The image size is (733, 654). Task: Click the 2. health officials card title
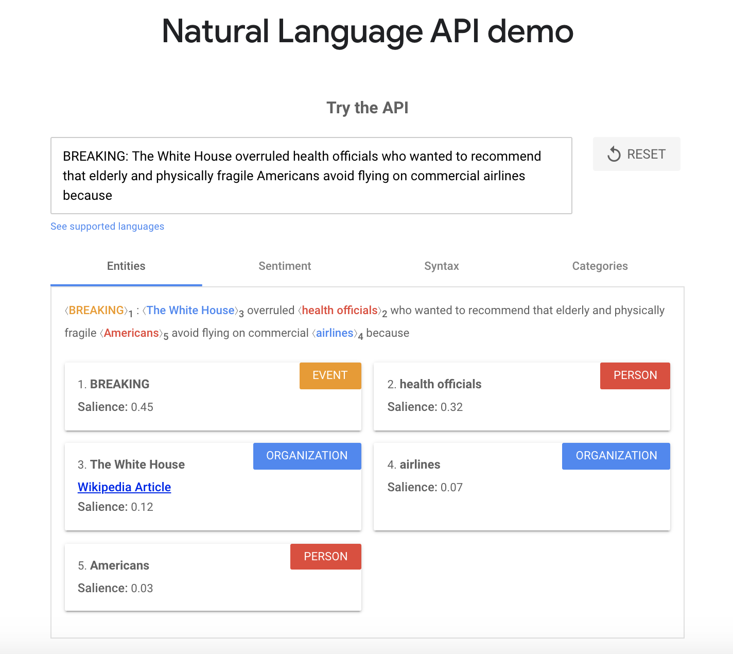(x=434, y=384)
